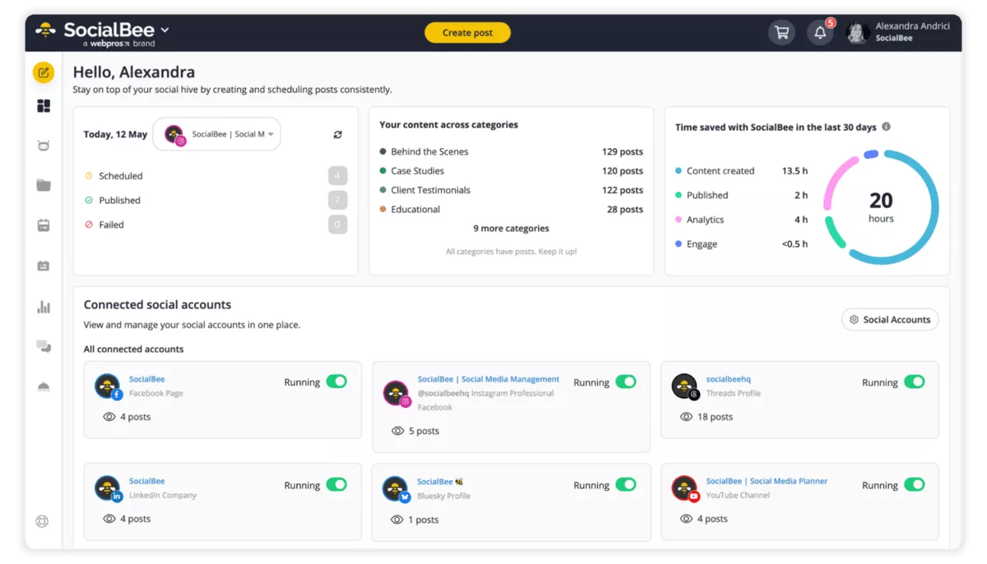Viewport: 987px width, 564px height.
Task: Toggle Running switch for Bluesky Profile account
Action: pos(626,484)
